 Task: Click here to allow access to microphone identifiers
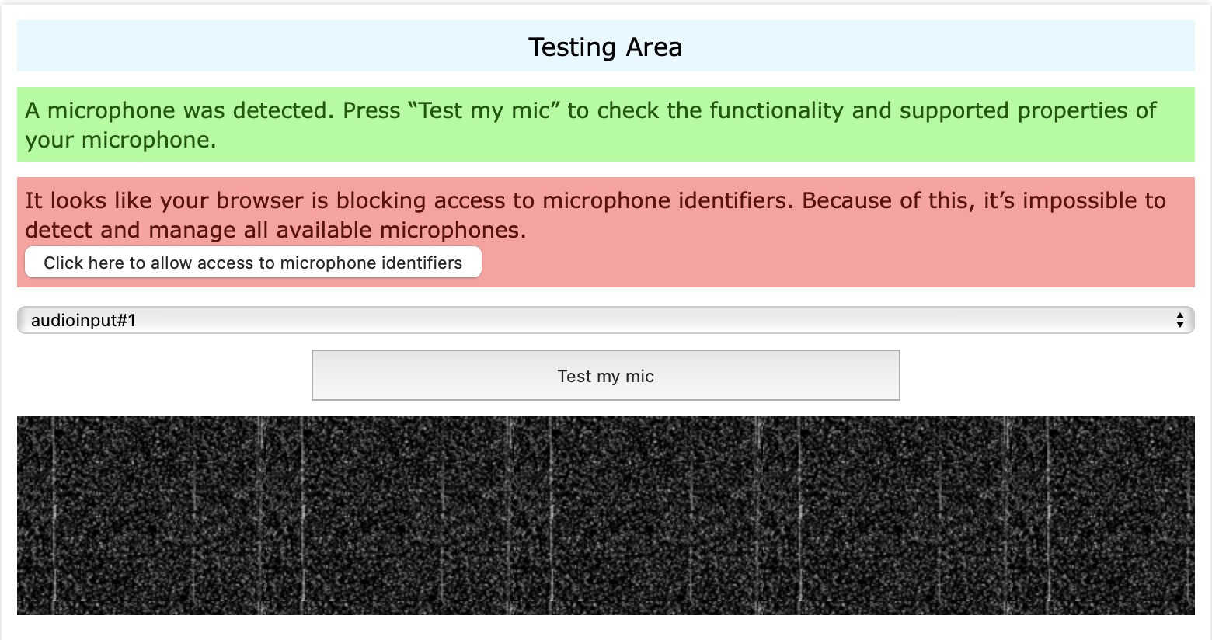tap(252, 263)
